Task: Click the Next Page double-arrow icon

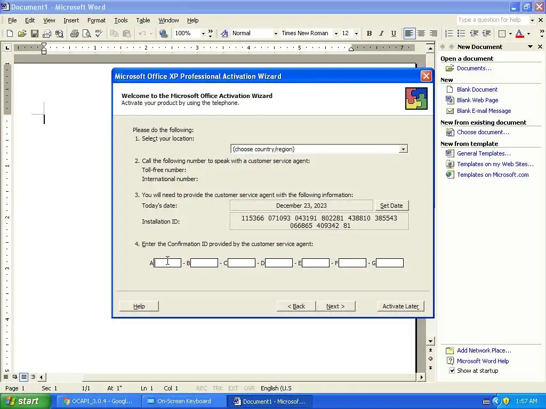Action: (430, 368)
